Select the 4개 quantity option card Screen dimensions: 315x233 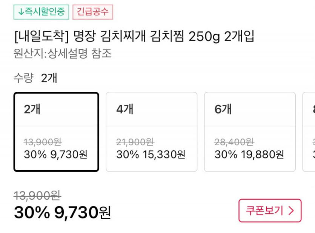(x=151, y=132)
